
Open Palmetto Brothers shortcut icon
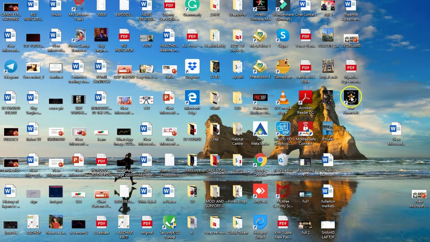click(260, 103)
